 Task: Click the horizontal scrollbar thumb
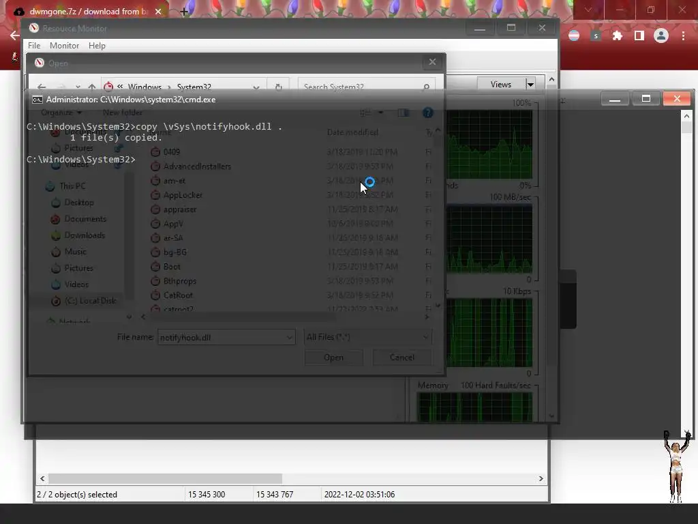tap(165, 478)
